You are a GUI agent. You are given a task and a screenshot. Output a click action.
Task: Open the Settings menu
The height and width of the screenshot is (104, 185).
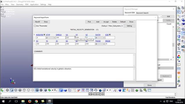43,4
